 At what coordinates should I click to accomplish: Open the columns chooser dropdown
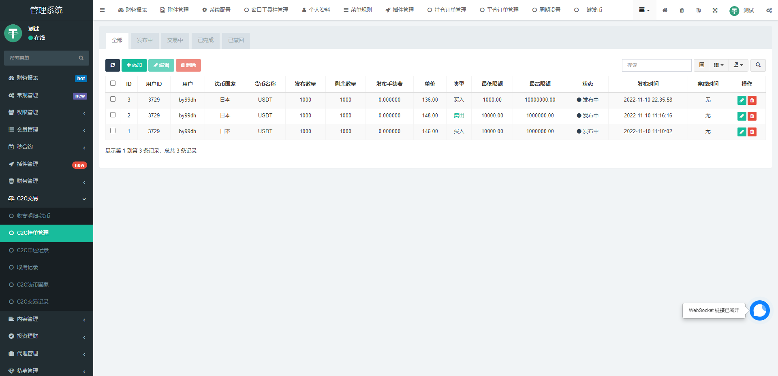click(x=719, y=65)
